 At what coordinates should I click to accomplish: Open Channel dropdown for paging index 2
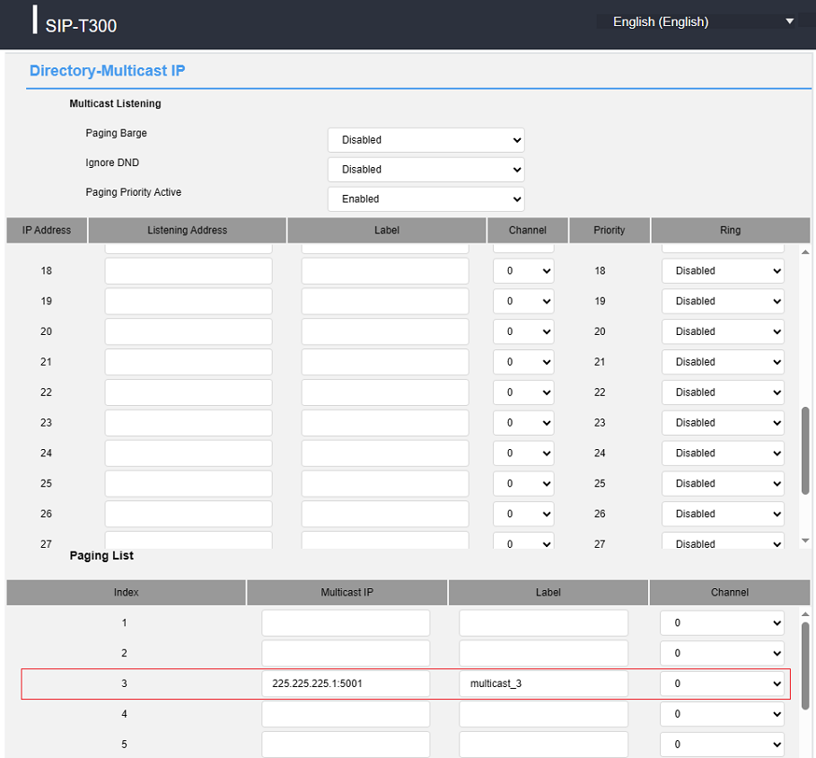click(722, 653)
